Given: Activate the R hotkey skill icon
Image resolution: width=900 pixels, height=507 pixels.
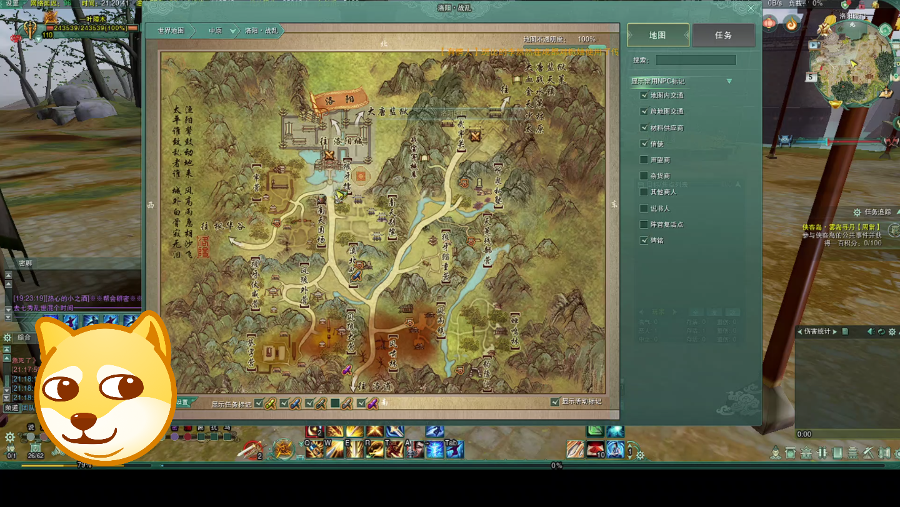Looking at the screenshot, I should pyautogui.click(x=375, y=450).
